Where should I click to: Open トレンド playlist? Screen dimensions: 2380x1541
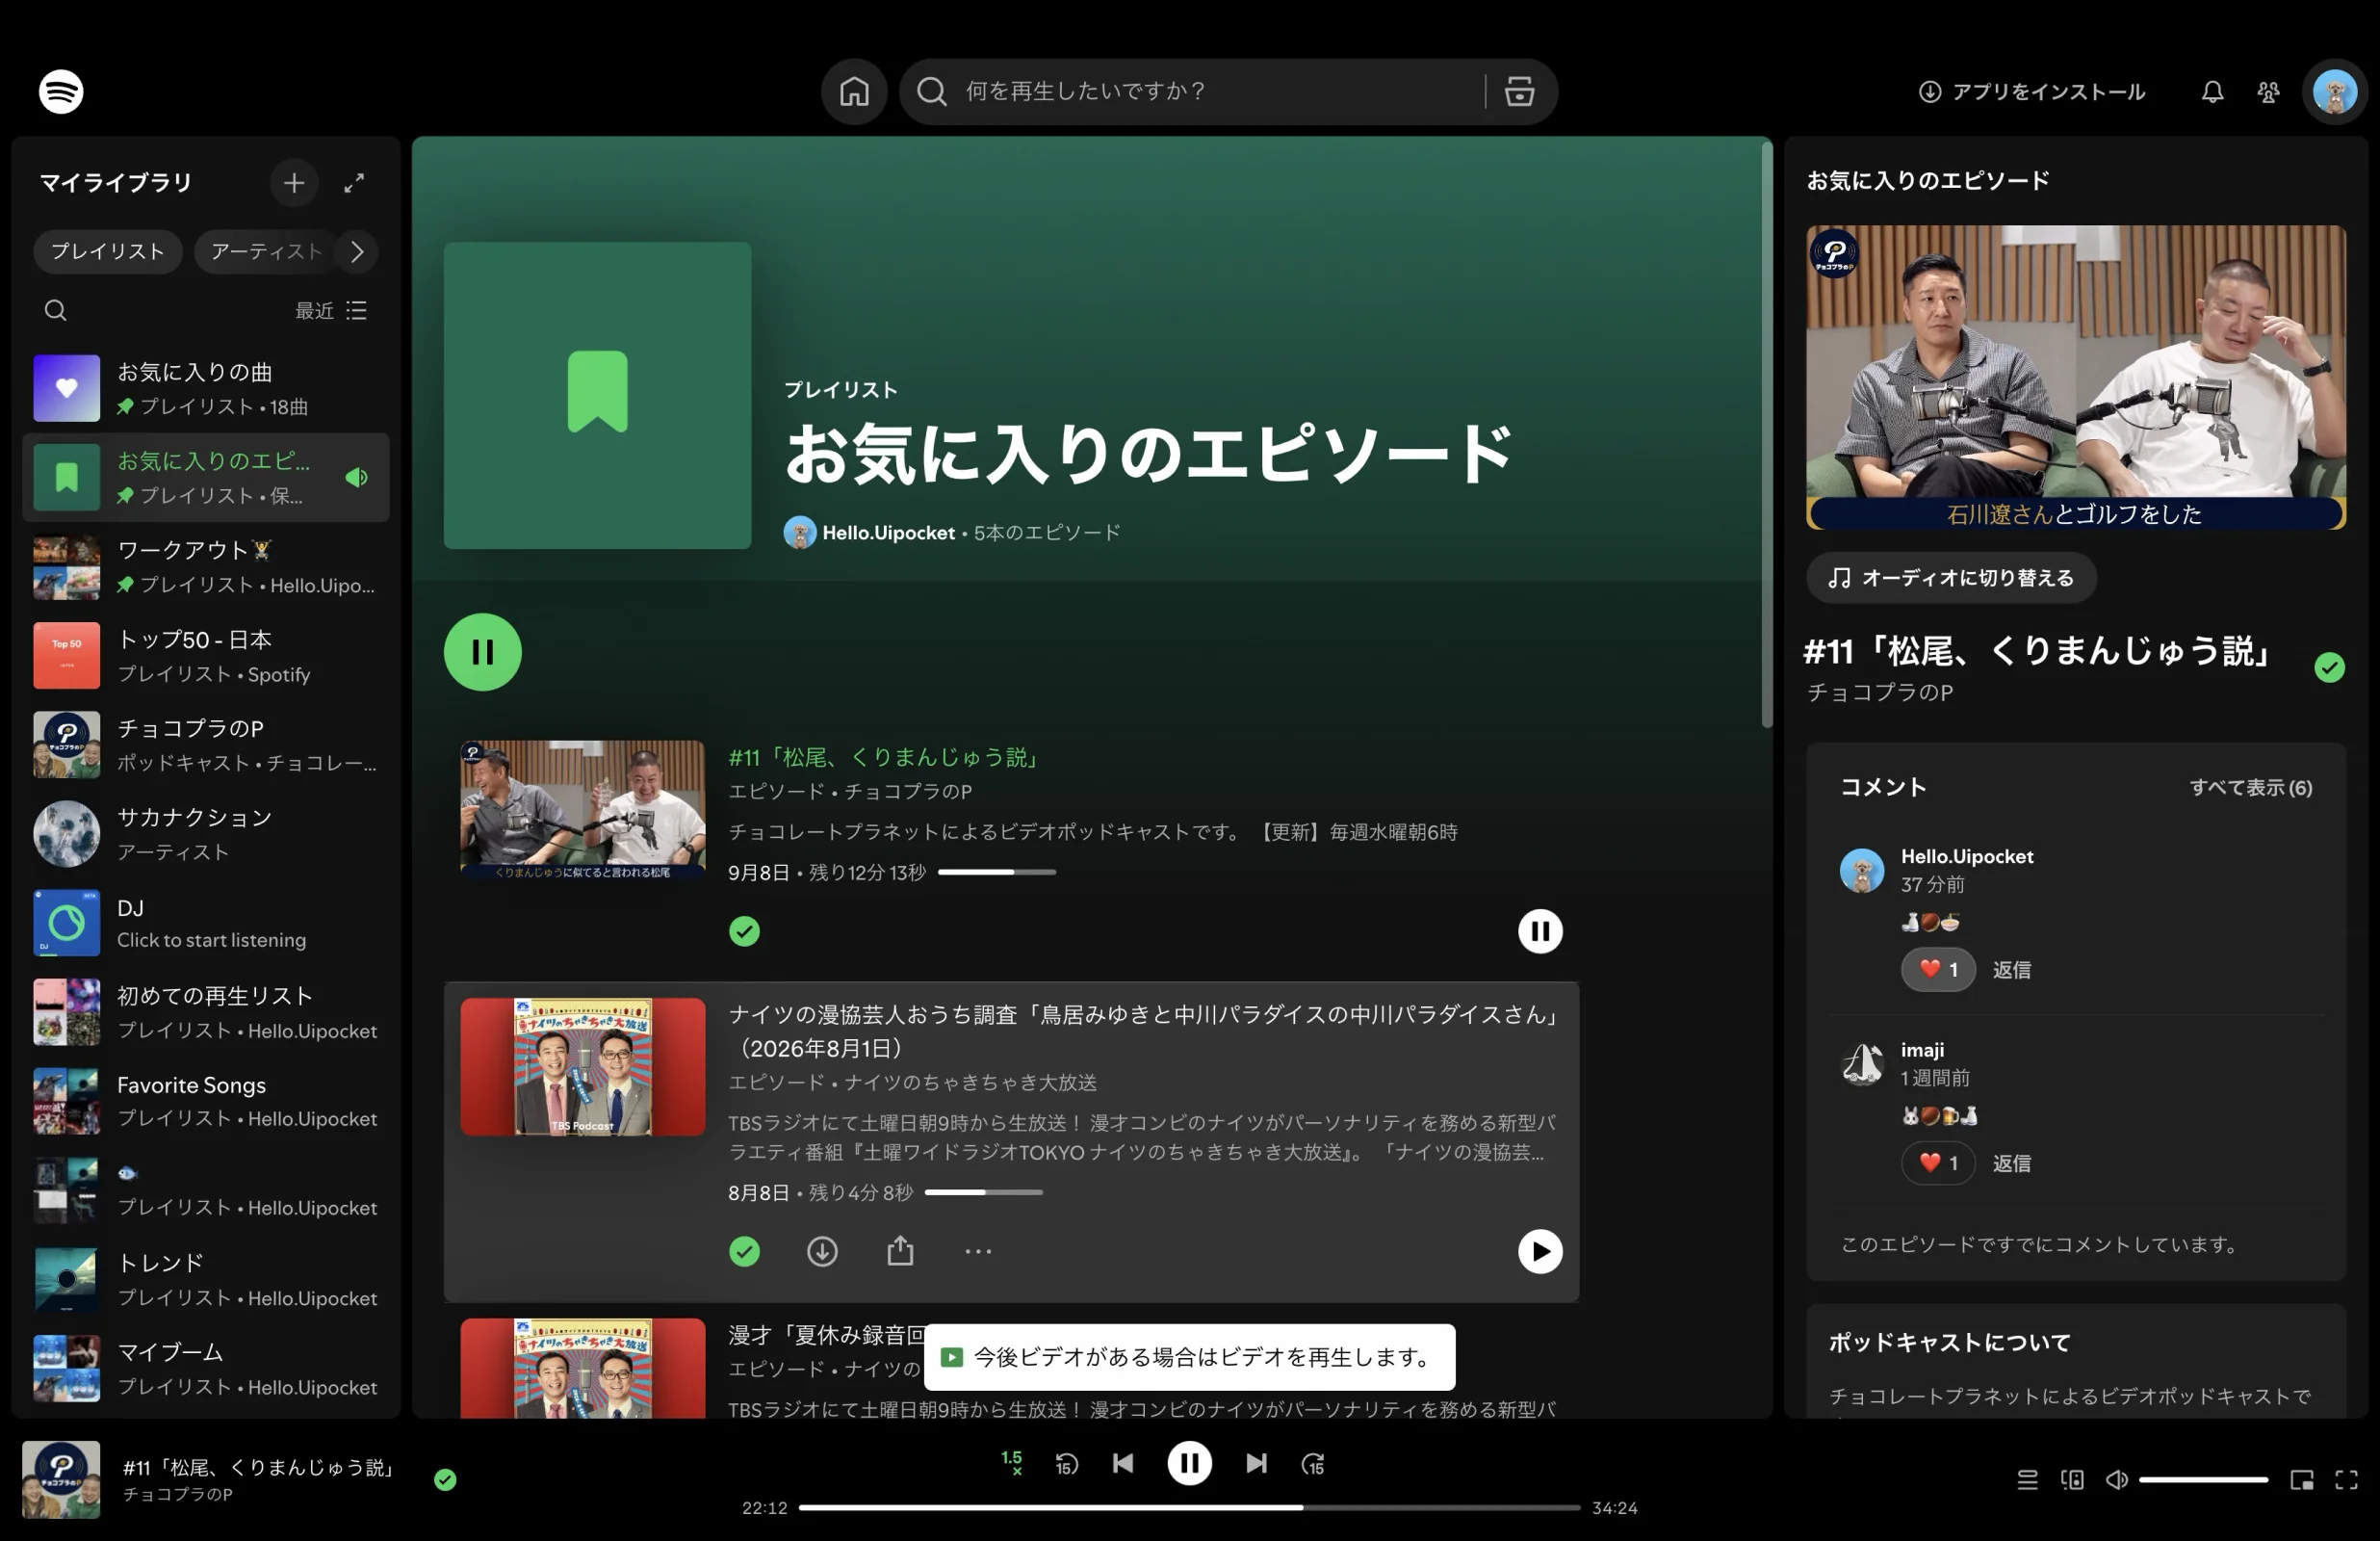(205, 1279)
